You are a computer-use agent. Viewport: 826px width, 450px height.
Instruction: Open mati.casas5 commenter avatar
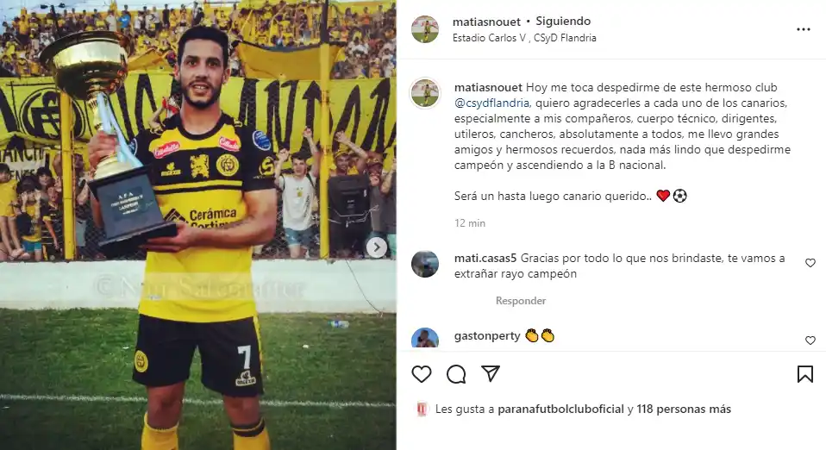click(424, 264)
